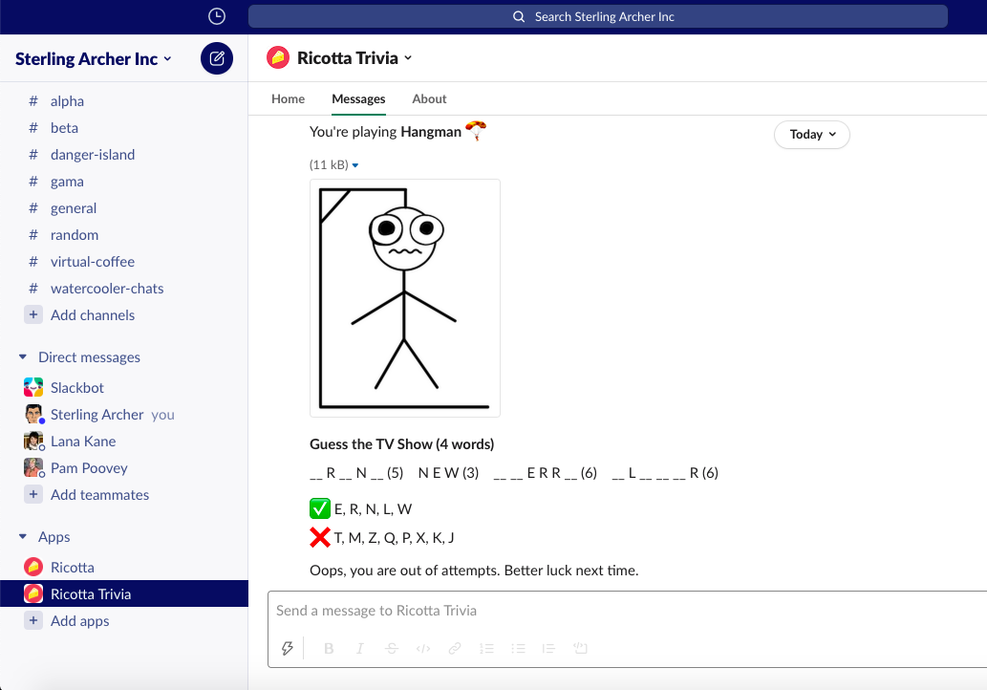Image resolution: width=987 pixels, height=690 pixels.
Task: Insert an ordered list
Action: (486, 648)
